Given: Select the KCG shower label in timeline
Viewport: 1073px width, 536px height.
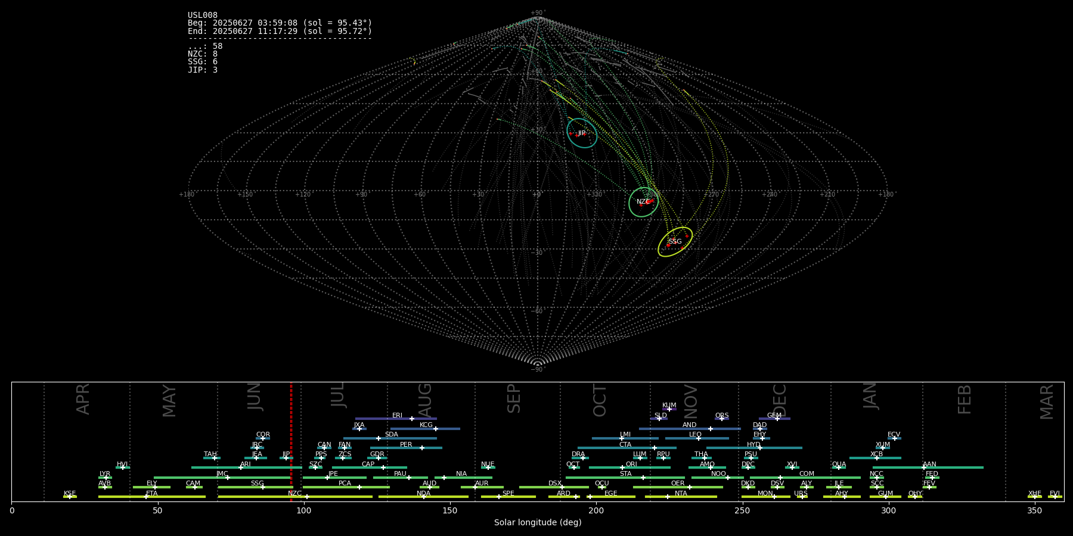Looking at the screenshot, I should coord(426,425).
